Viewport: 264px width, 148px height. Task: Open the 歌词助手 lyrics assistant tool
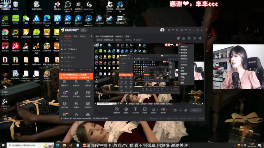point(88,105)
